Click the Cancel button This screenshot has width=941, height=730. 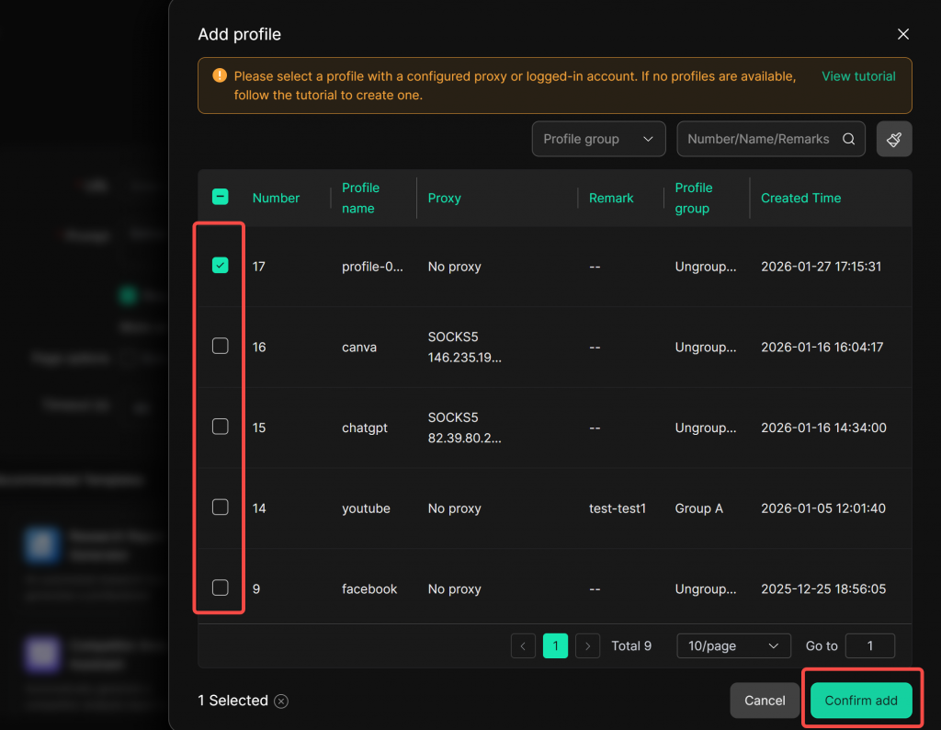(765, 701)
